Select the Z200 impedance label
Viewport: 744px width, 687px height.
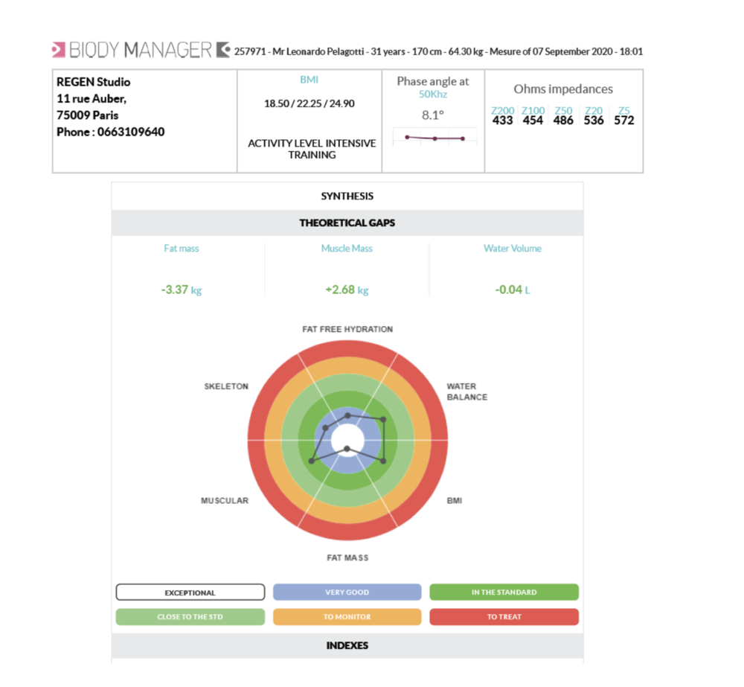503,111
